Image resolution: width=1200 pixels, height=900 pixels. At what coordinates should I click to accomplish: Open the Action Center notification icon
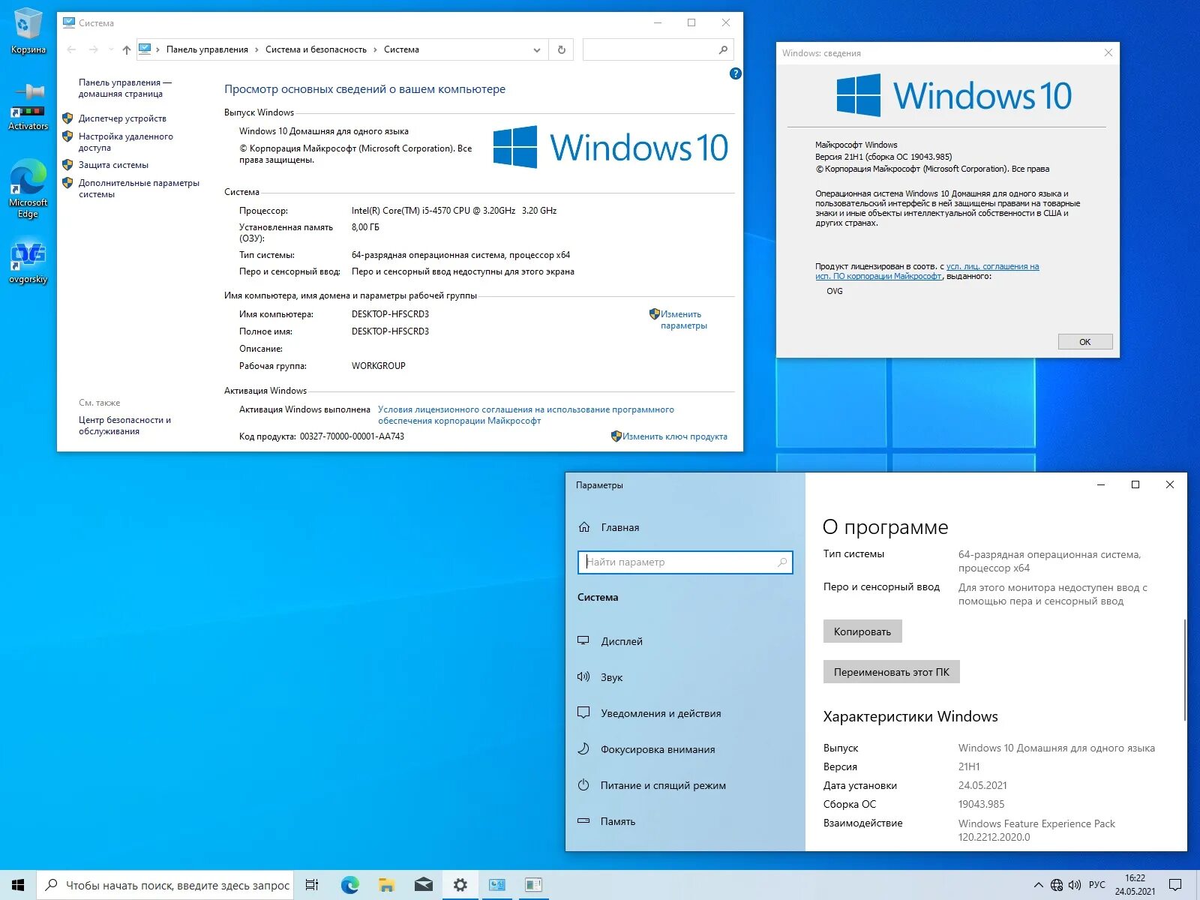pos(1175,885)
